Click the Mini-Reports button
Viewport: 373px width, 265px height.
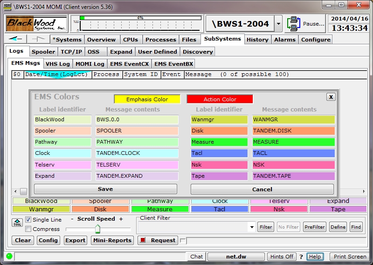112,240
